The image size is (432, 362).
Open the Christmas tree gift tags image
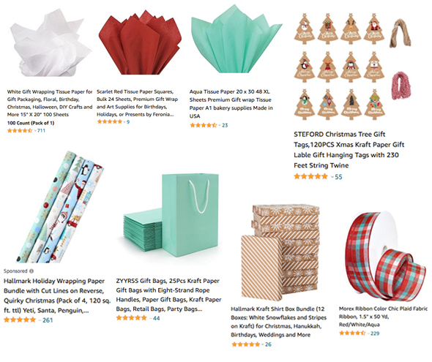click(x=353, y=67)
